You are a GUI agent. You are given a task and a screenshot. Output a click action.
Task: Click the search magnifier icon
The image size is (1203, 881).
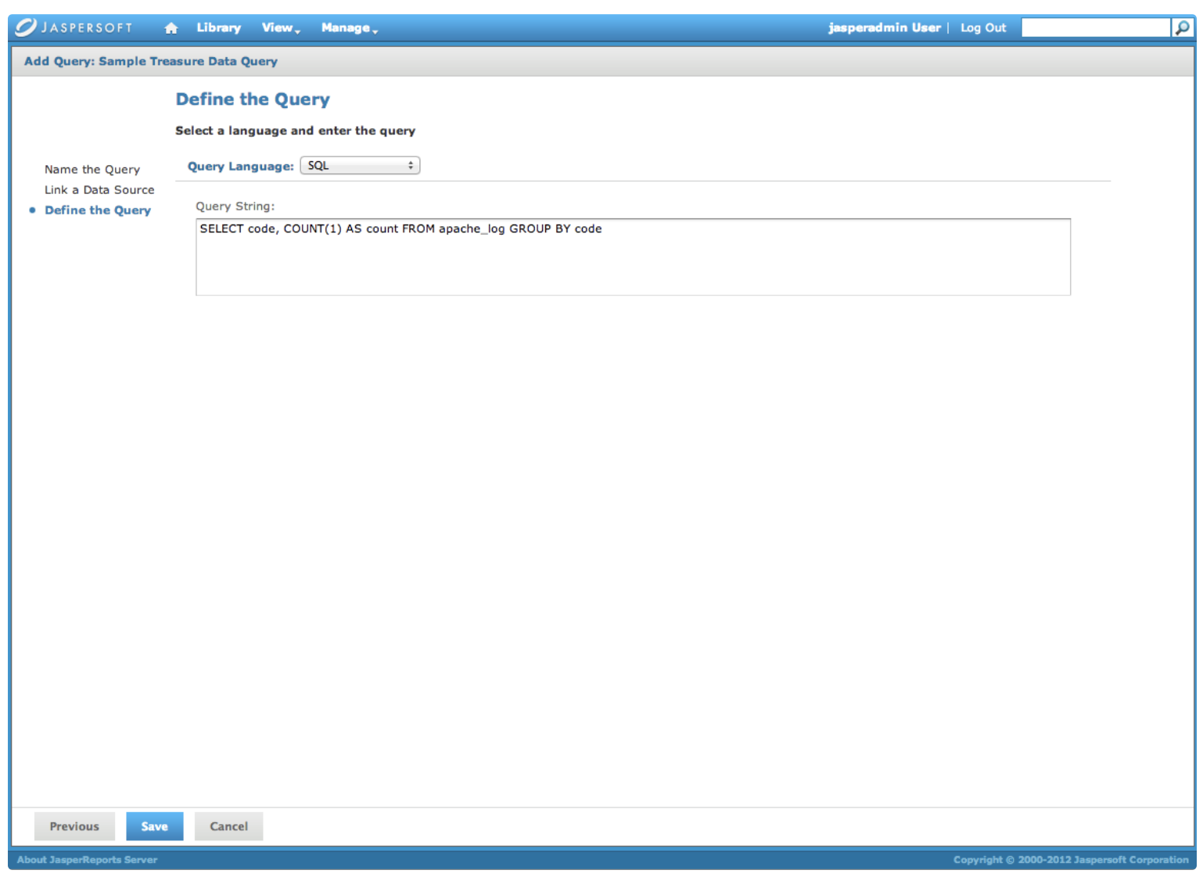1182,27
